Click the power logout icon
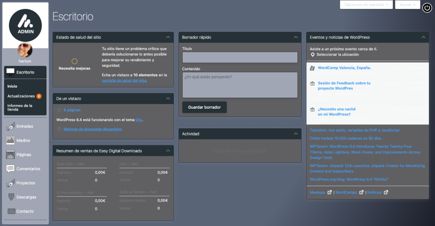 click(427, 8)
